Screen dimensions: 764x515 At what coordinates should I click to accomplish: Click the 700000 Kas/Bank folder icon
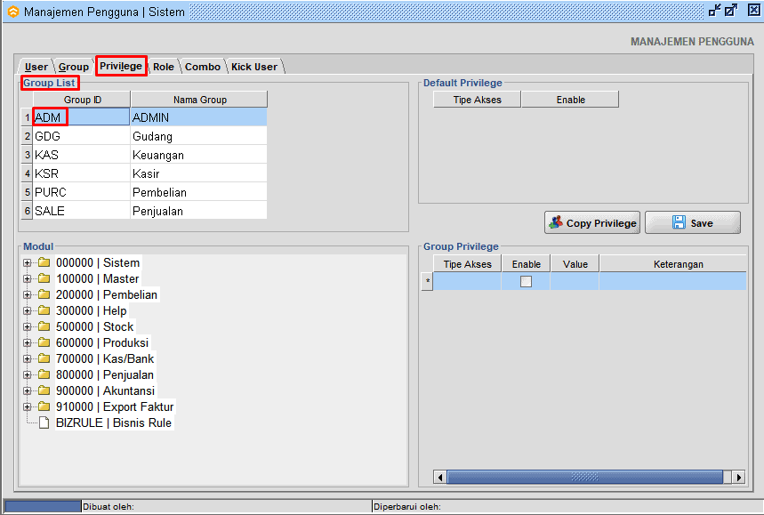[x=44, y=359]
